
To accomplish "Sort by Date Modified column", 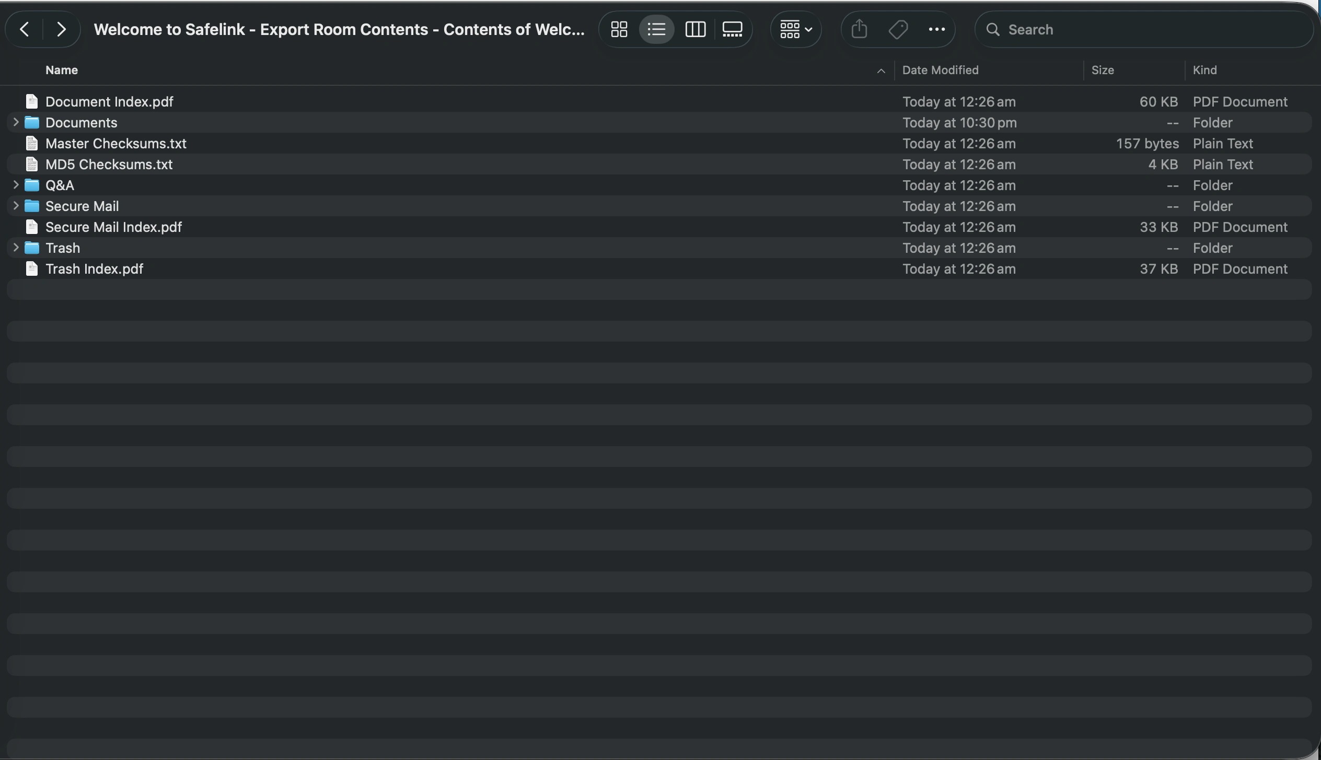I will tap(940, 70).
